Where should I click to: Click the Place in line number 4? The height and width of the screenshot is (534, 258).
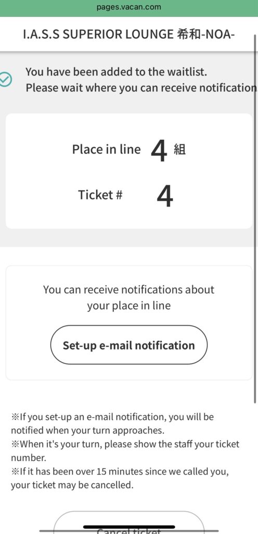159,150
